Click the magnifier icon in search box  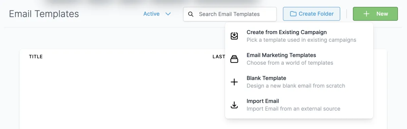point(191,14)
